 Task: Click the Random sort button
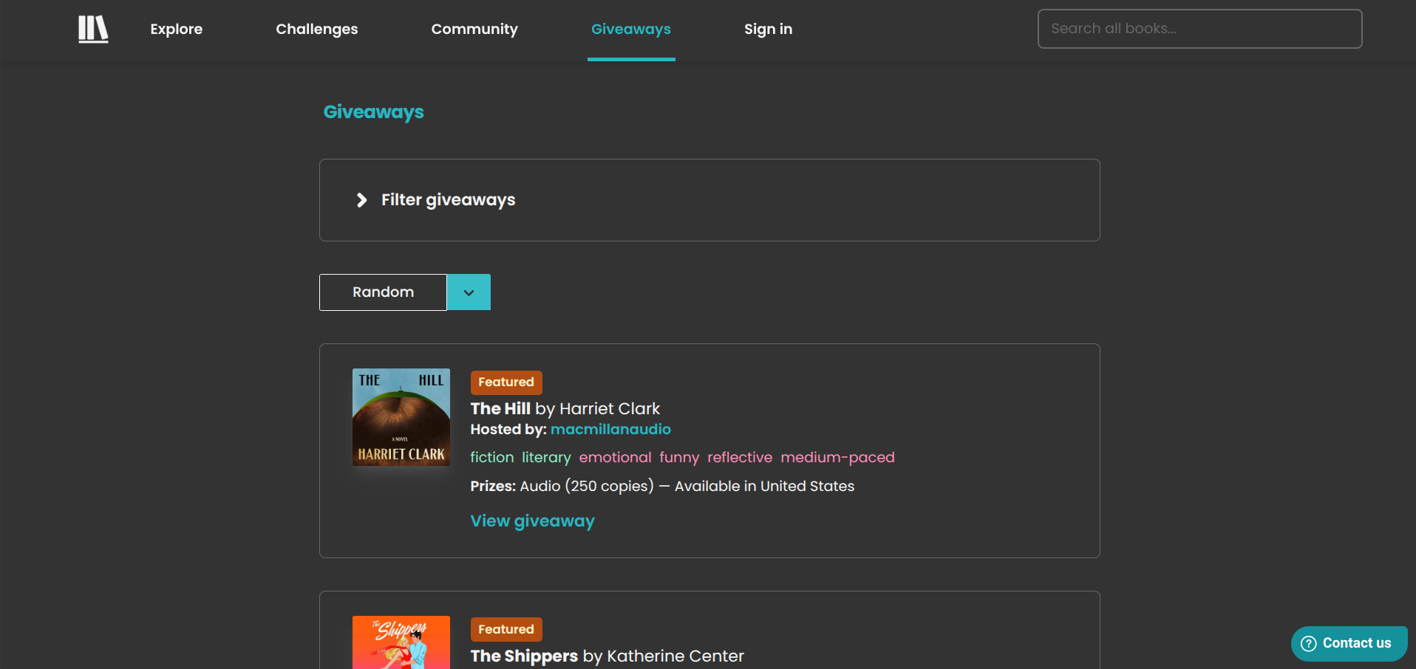point(383,292)
